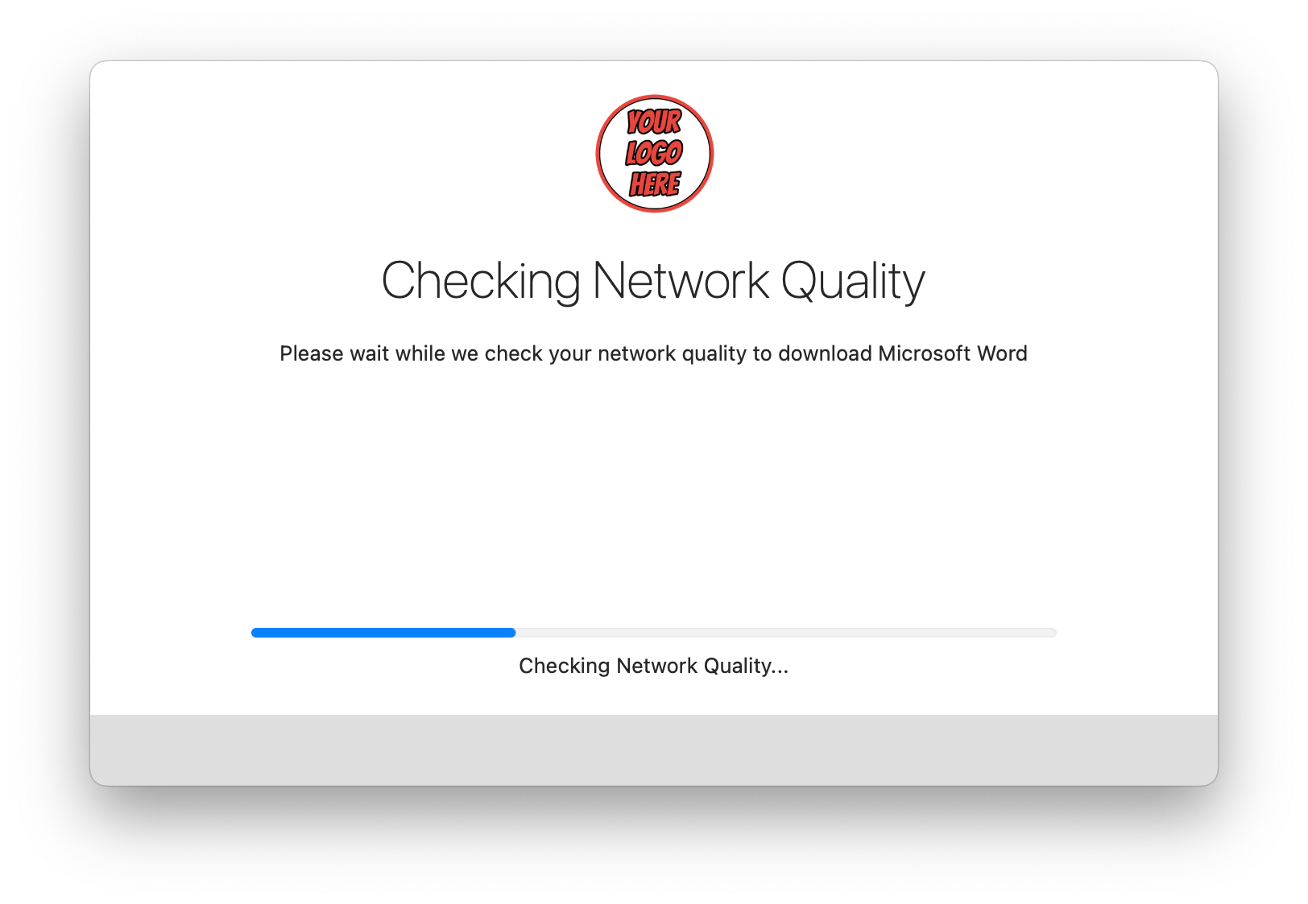Click the circular Your Logo Here image
The width and height of the screenshot is (1308, 904).
coord(654,154)
